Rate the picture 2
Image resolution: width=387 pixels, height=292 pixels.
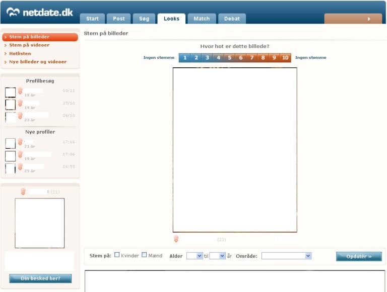(x=196, y=58)
